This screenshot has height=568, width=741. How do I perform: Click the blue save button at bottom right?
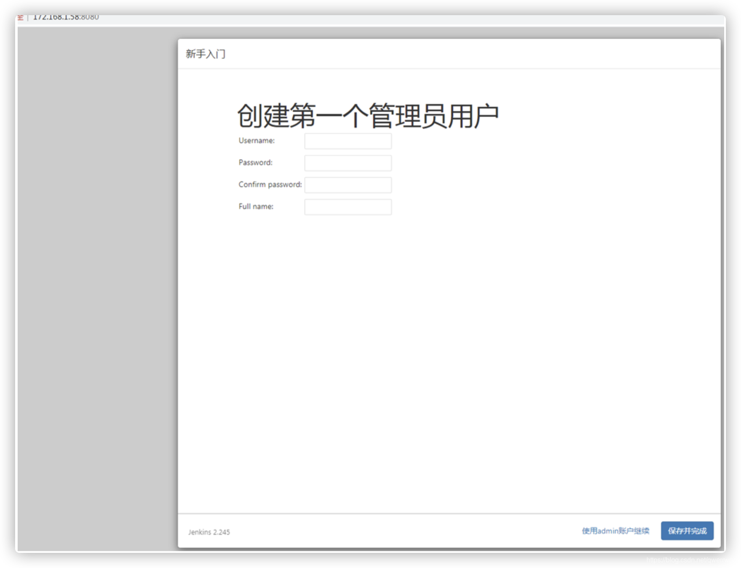coord(687,531)
